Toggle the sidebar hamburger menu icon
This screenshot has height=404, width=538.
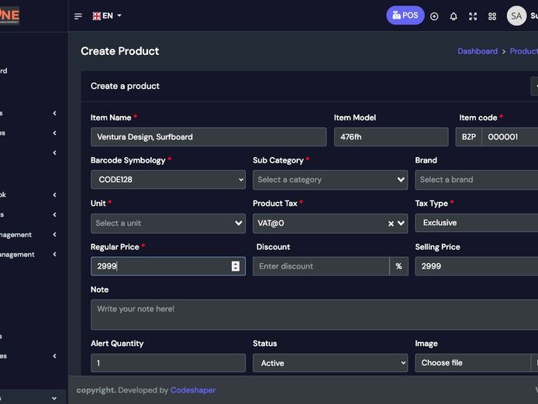pyautogui.click(x=78, y=16)
